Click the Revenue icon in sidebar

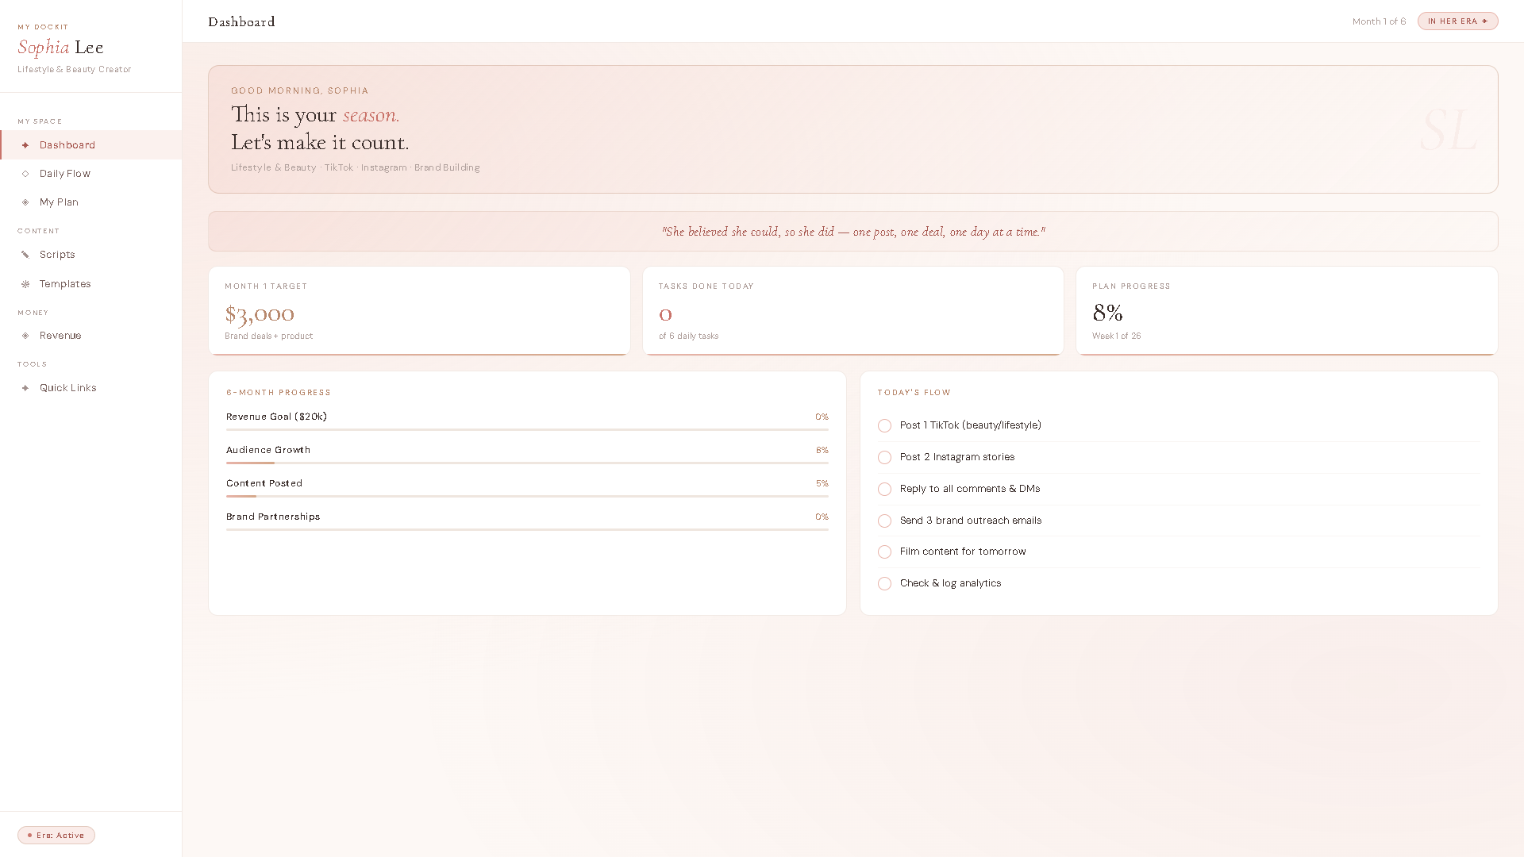coord(25,336)
